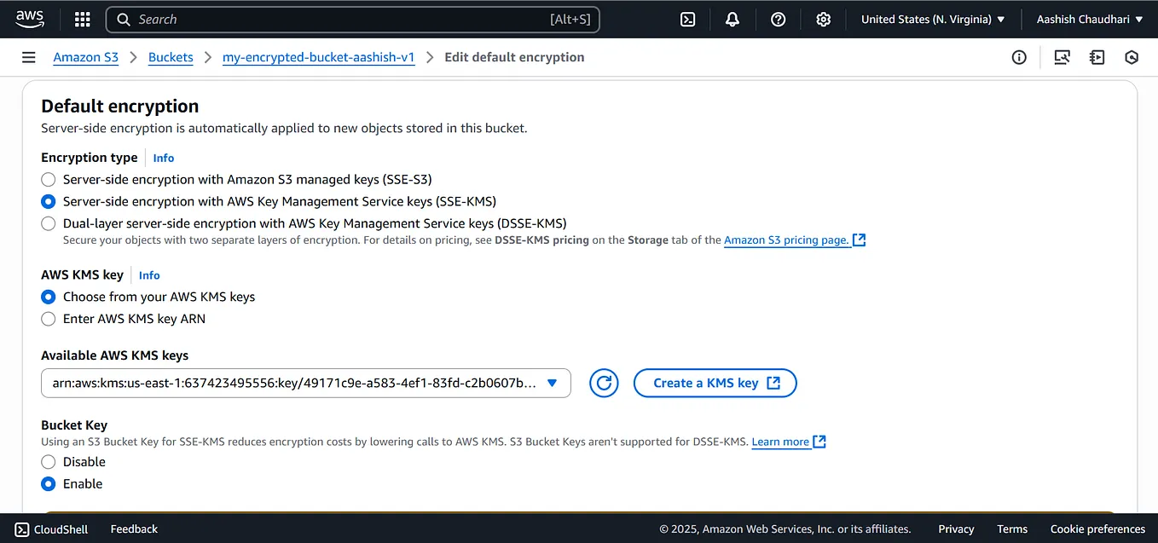This screenshot has height=543, width=1158.
Task: Open the Aashish Chaudhari account menu
Action: tap(1089, 19)
